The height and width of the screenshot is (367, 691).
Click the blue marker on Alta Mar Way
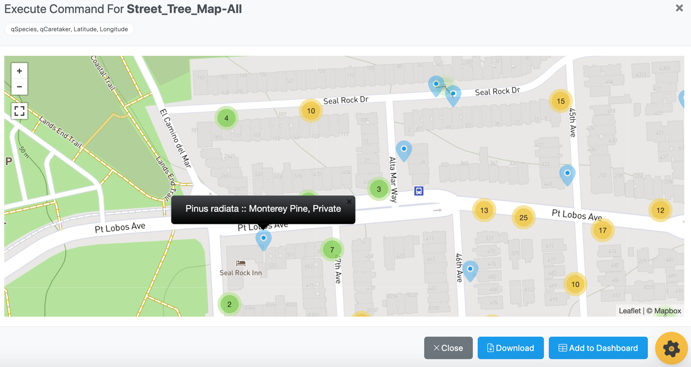coord(404,151)
